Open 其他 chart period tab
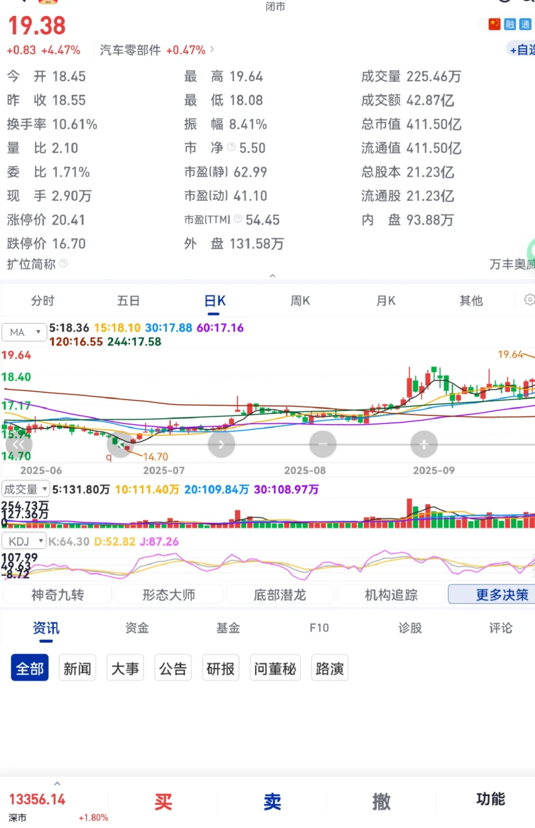Viewport: 535px width, 828px height. (471, 300)
